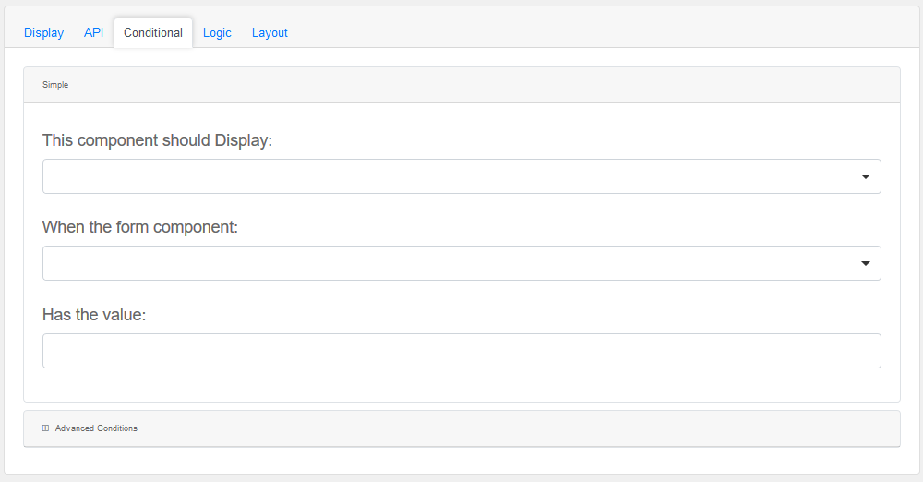Open the 'This component should Display' select box
The image size is (923, 482).
[443, 176]
